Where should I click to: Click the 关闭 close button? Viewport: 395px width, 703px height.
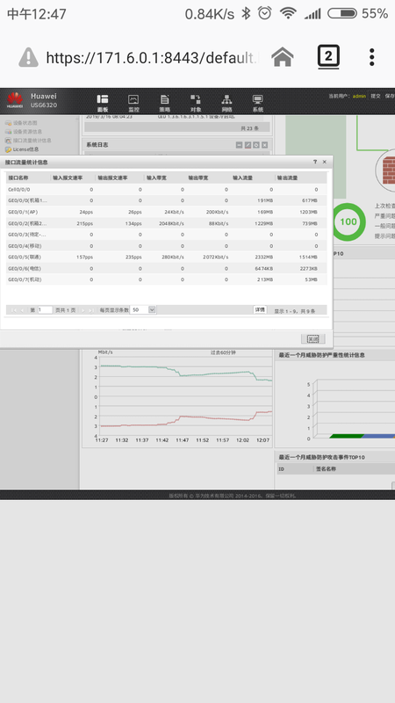pos(313,339)
